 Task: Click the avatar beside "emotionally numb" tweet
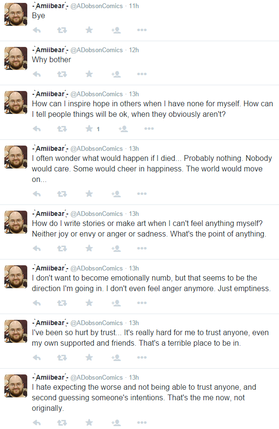pos(16,277)
